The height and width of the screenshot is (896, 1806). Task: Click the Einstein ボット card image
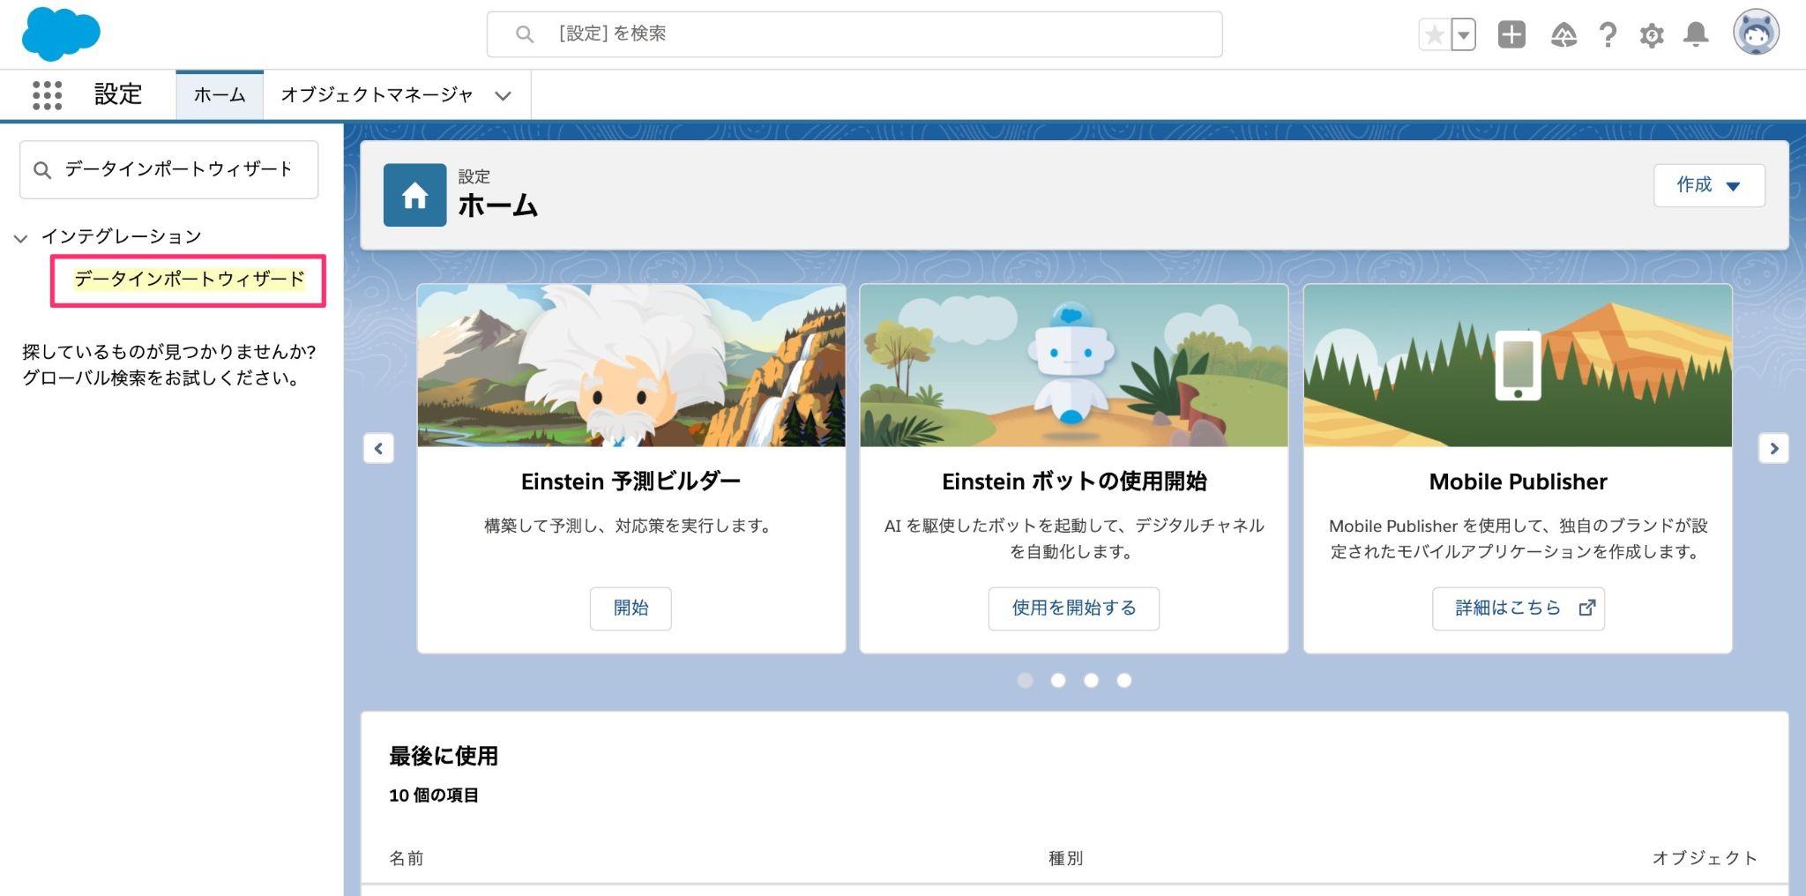(x=1074, y=365)
